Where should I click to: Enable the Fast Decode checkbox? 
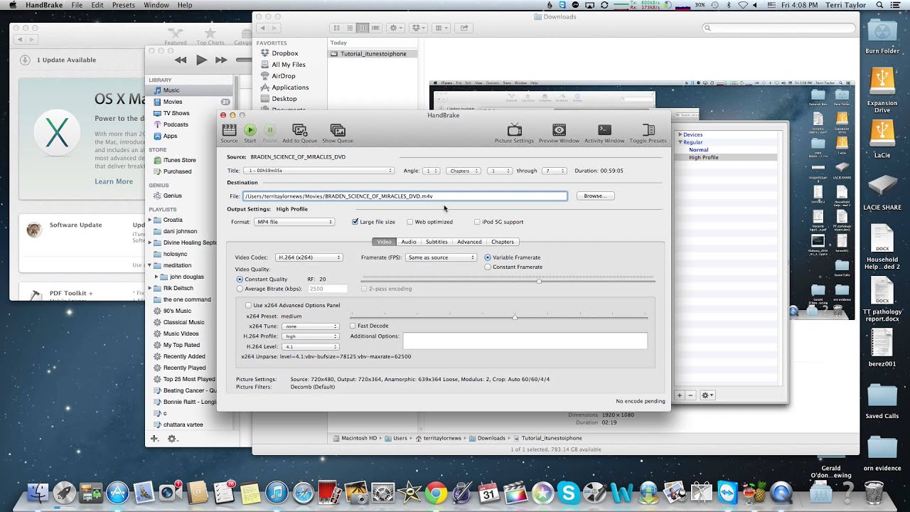pyautogui.click(x=353, y=326)
